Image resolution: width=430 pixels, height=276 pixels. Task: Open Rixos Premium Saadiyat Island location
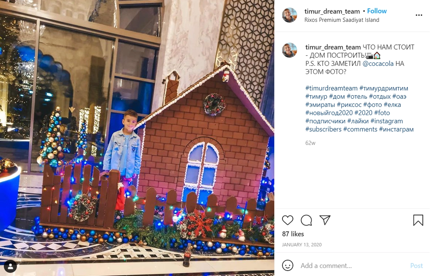point(342,20)
